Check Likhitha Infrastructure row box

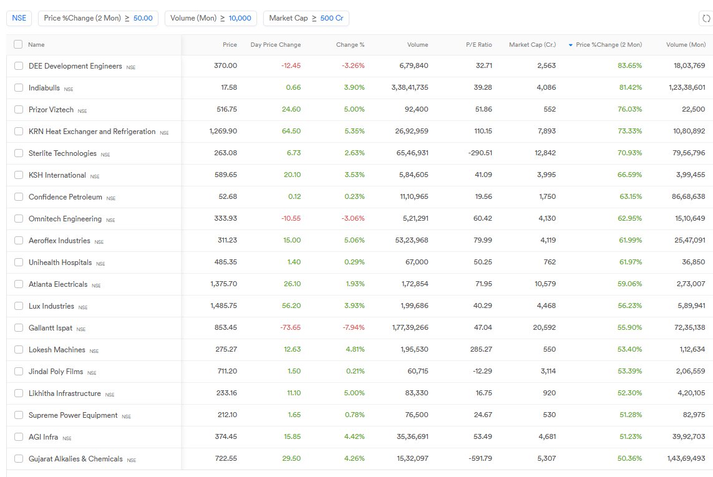(x=19, y=393)
